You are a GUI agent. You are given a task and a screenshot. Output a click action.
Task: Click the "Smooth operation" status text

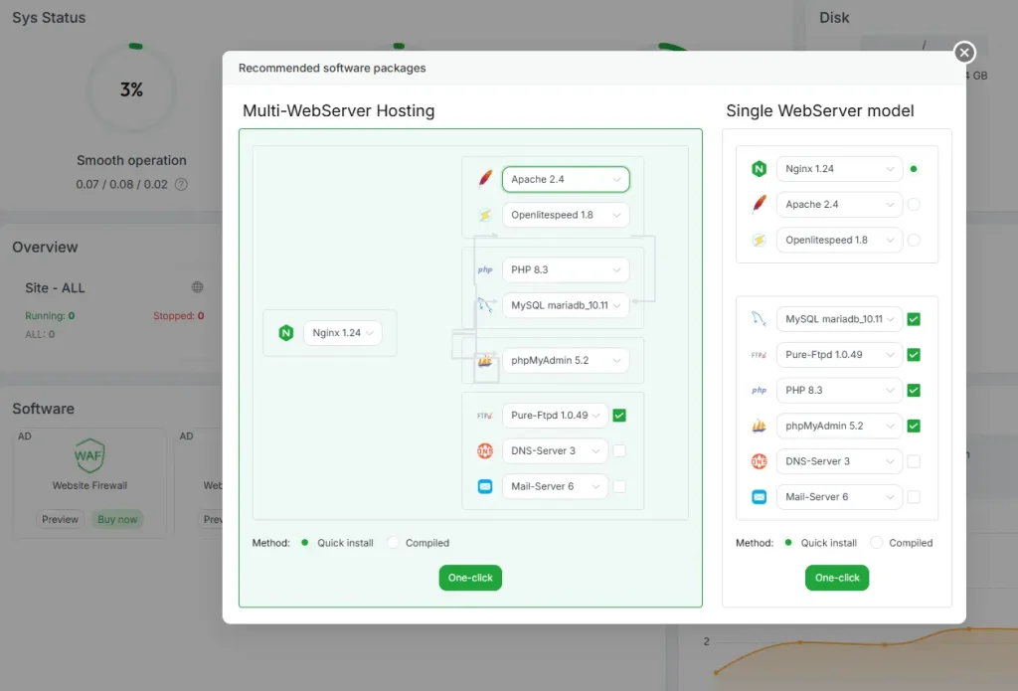tap(131, 160)
